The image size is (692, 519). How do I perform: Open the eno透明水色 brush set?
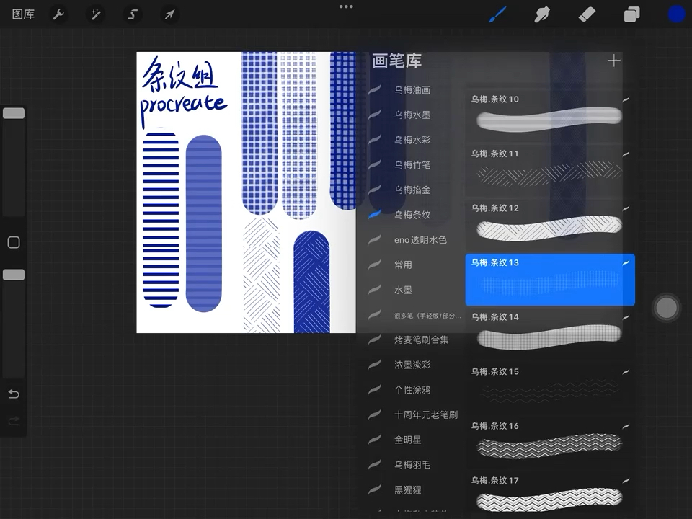(415, 240)
